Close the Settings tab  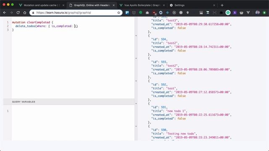pyautogui.click(x=214, y=5)
